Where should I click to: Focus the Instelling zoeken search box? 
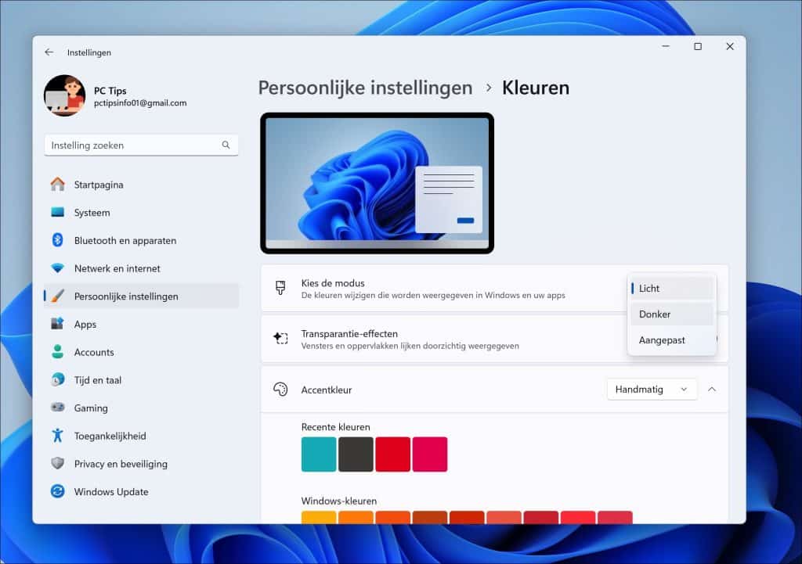pyautogui.click(x=141, y=145)
